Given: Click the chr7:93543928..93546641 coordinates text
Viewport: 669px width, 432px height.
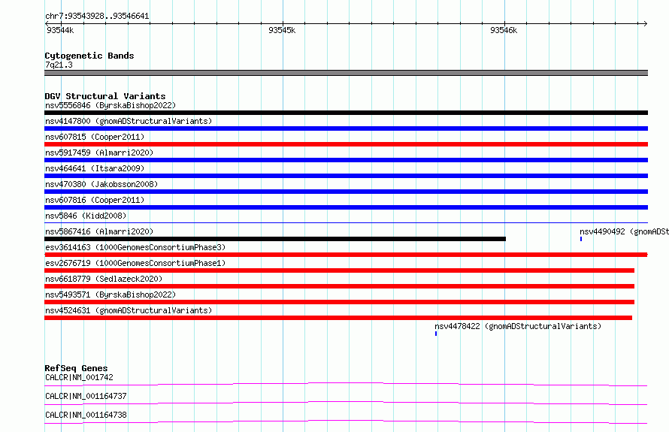Looking at the screenshot, I should pyautogui.click(x=97, y=17).
